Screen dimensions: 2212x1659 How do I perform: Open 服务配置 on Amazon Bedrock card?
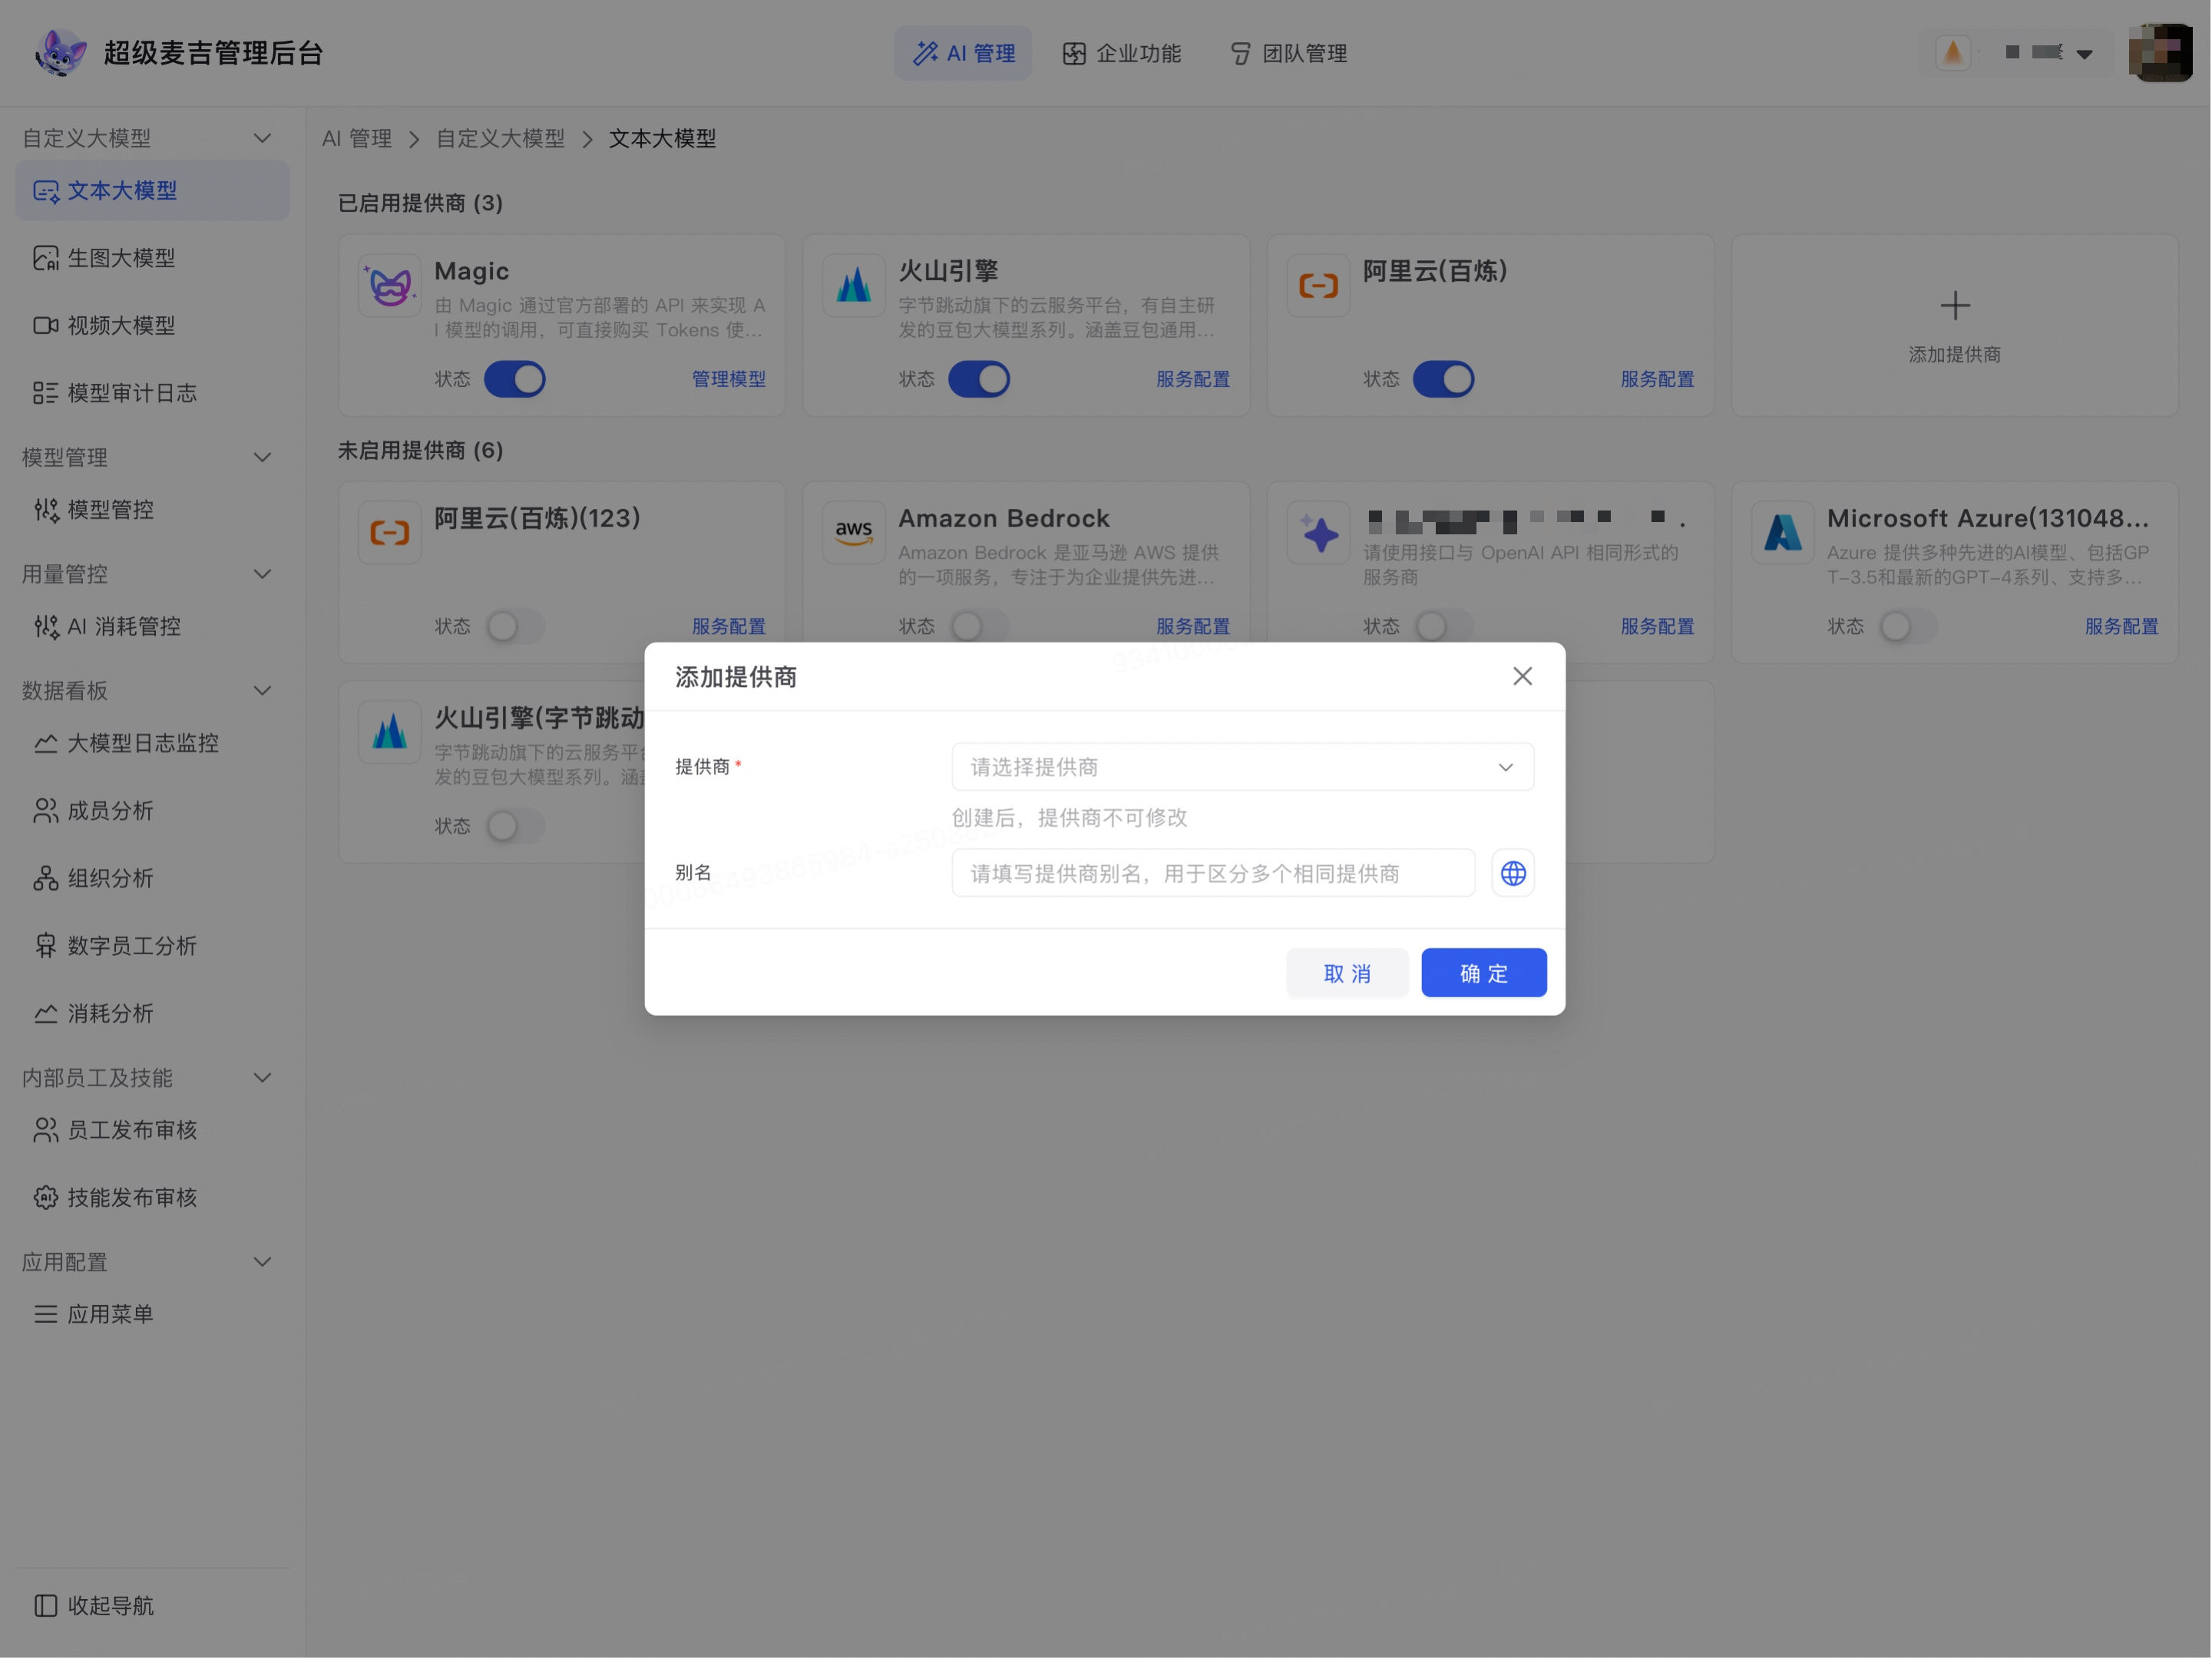1193,627
